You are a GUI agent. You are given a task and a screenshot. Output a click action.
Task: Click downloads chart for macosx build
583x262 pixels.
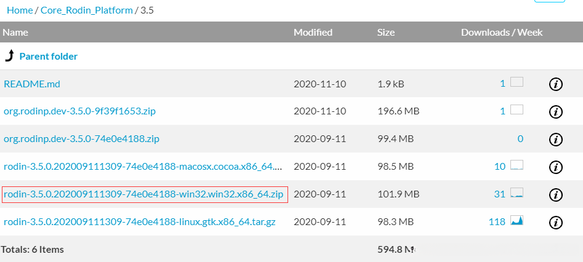[517, 165]
